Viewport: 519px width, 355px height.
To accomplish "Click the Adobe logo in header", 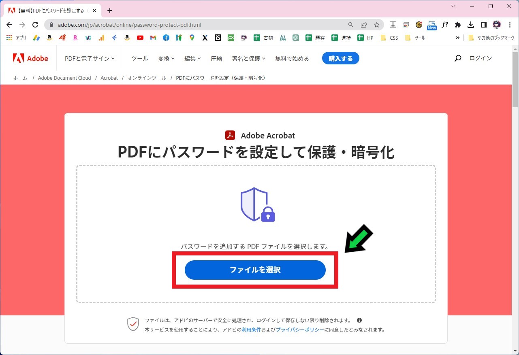I will (x=30, y=58).
